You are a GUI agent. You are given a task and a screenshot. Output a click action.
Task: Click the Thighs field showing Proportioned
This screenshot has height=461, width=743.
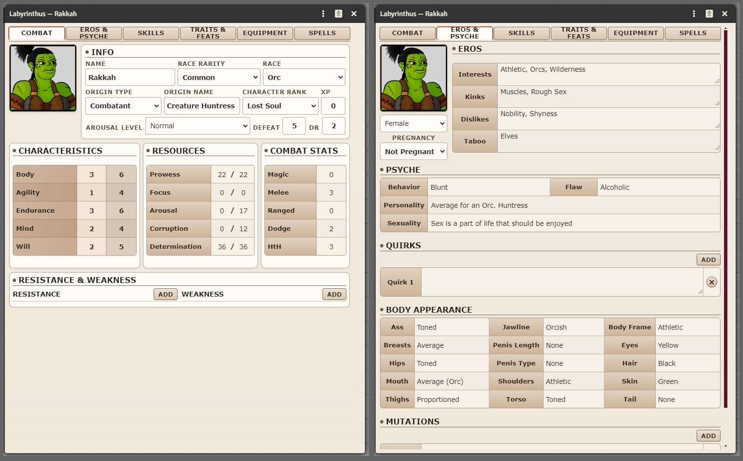[451, 400]
